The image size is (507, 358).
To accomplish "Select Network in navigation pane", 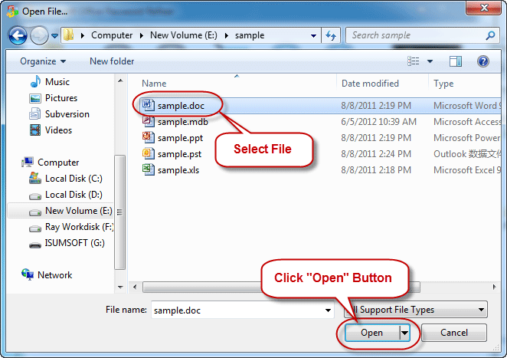I will pos(55,274).
